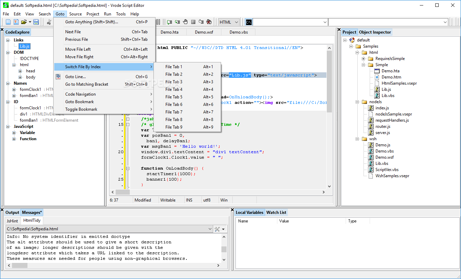Viewport: 461px width, 279px height.
Task: Switch to the Watch List tab
Action: click(x=276, y=213)
